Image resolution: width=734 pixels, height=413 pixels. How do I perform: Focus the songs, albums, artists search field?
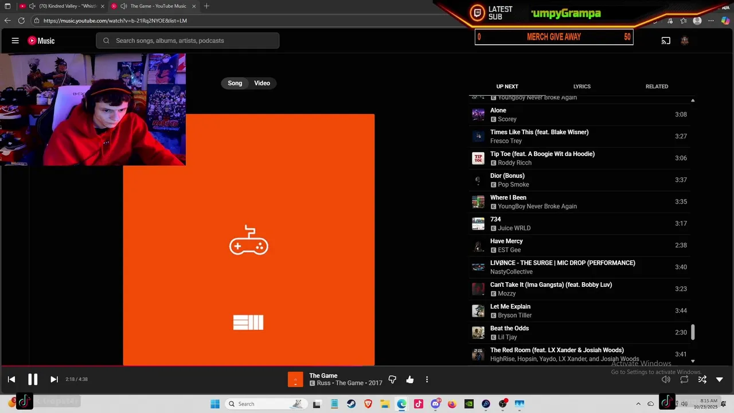pos(188,41)
